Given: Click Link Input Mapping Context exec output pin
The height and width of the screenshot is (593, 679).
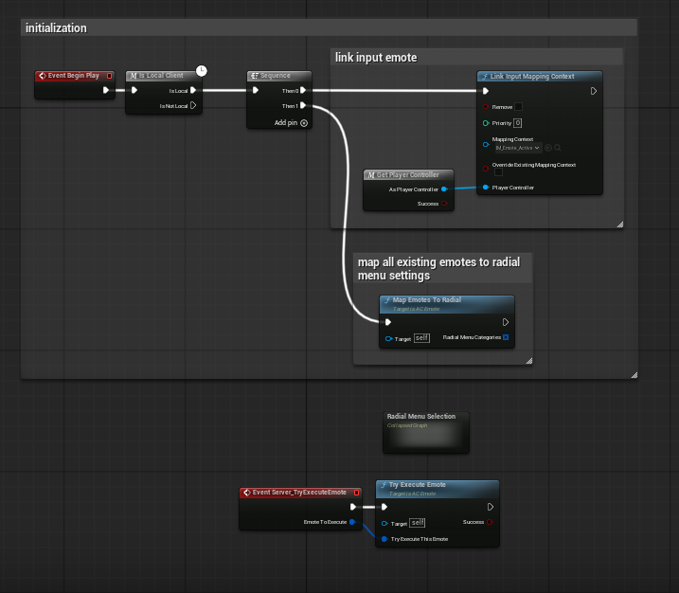Looking at the screenshot, I should (594, 91).
